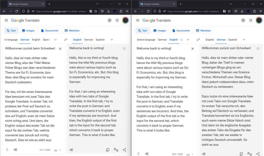Switch to Documents translation in the German-to-English window
Image resolution: width=264 pixels, height=156 pixels.
point(50,31)
